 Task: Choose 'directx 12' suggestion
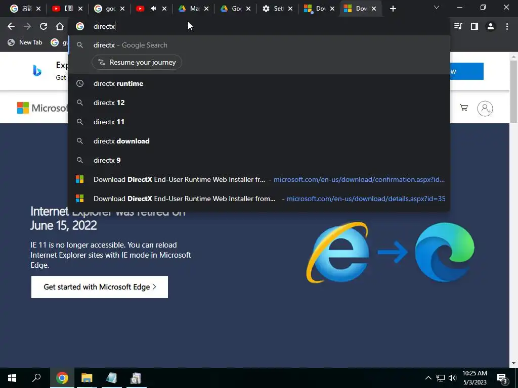click(258, 103)
